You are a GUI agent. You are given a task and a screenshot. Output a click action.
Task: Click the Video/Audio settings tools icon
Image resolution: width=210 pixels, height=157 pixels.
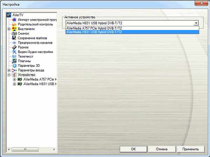tap(14, 52)
